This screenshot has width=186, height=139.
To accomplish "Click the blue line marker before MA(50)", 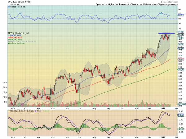I will (9, 35).
